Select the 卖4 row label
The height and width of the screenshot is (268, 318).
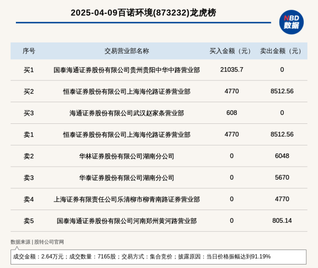click(x=29, y=199)
